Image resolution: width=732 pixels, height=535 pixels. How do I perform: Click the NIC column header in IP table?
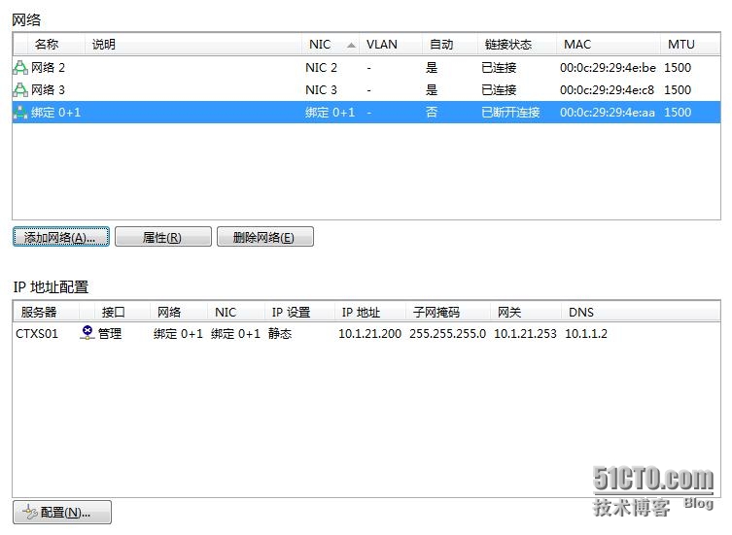236,312
